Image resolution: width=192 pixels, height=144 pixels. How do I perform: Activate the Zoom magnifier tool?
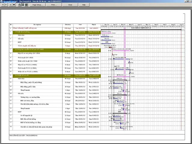[x=20, y=5]
